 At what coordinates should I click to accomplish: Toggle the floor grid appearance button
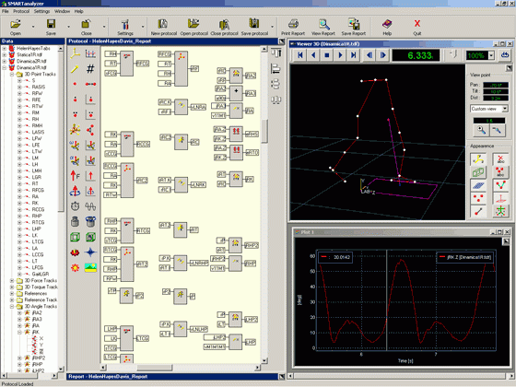(478, 185)
